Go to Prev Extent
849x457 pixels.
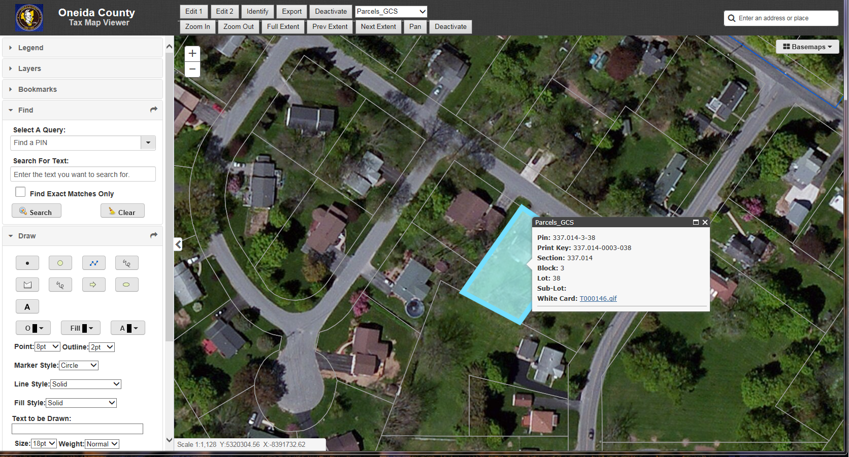pos(330,26)
